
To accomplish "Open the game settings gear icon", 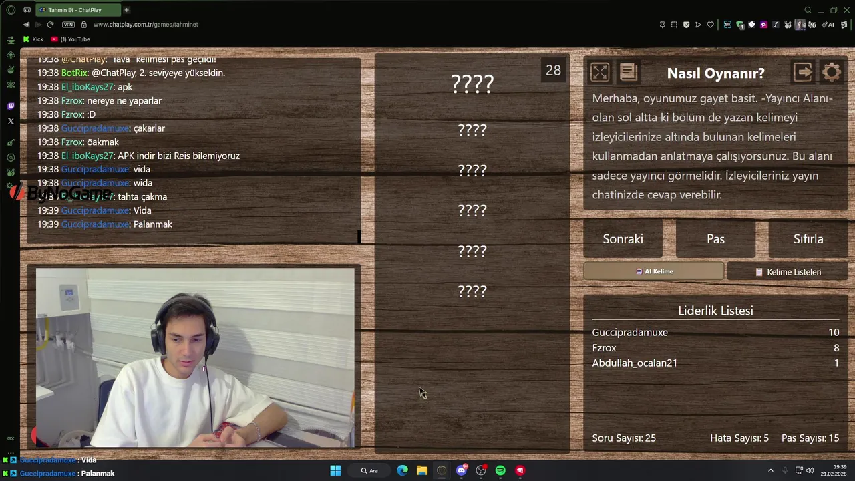I will coord(832,72).
